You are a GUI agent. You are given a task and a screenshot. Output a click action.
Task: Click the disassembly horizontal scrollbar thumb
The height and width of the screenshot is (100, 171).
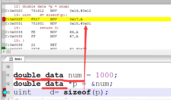(8, 52)
